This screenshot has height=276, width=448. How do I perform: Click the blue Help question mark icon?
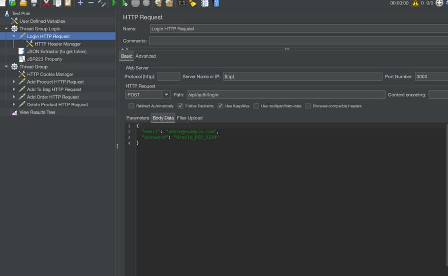point(216,3)
